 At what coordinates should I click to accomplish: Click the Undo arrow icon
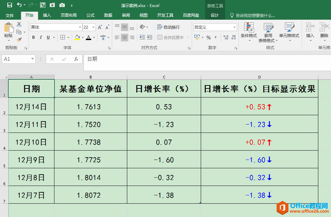(19, 5)
